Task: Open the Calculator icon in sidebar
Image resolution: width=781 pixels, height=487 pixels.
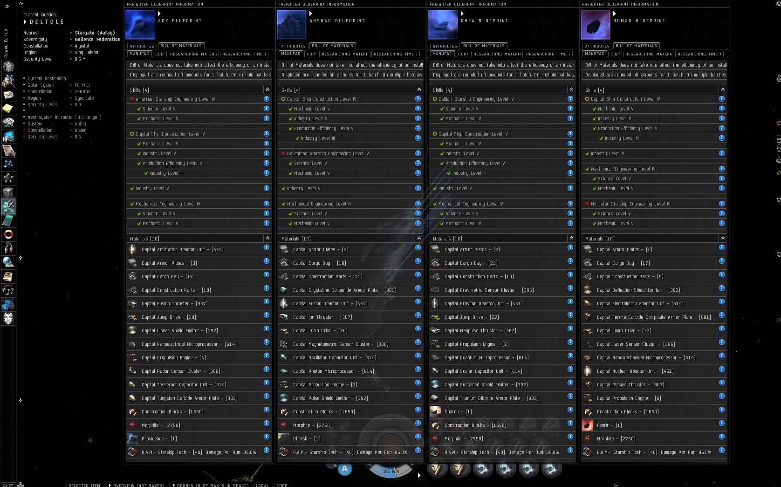Action: pos(8,220)
